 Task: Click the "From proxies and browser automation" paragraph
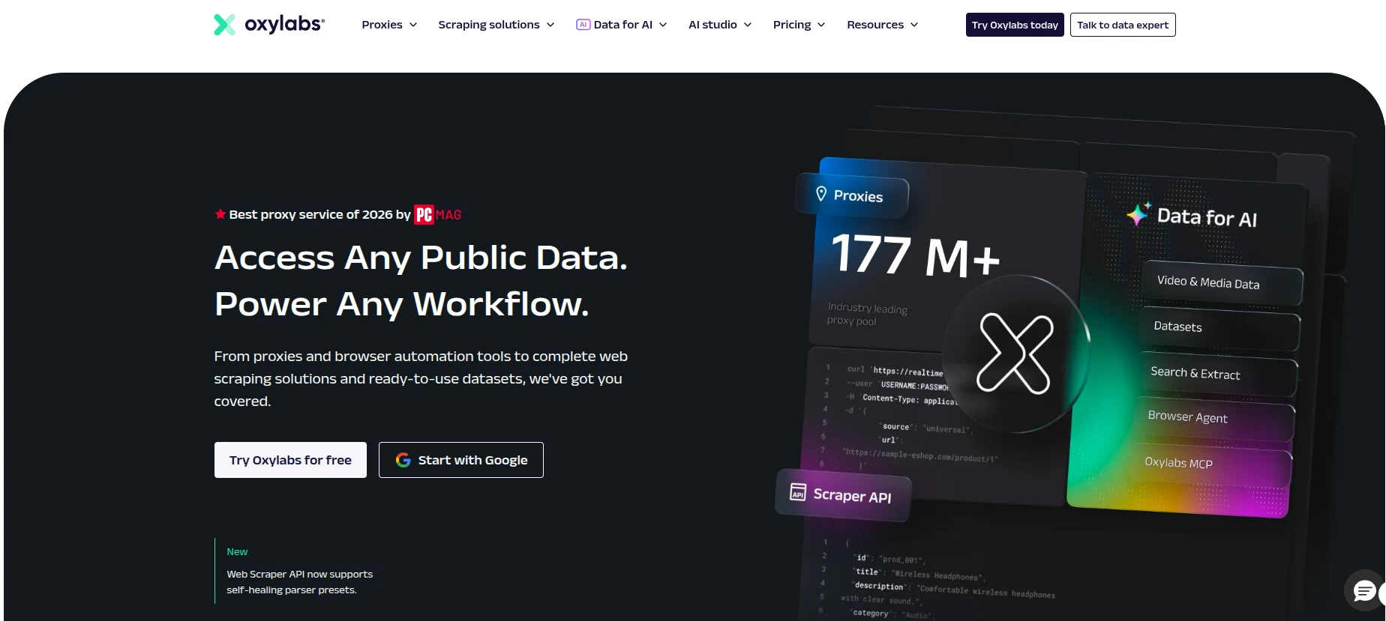421,378
